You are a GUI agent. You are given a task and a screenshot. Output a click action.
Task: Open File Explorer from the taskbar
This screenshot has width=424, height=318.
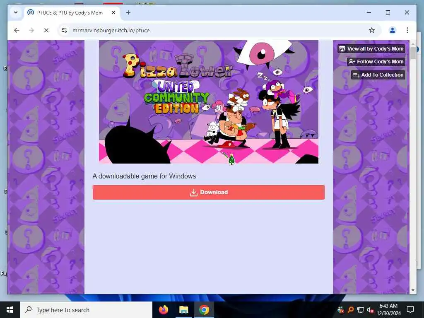click(x=183, y=310)
